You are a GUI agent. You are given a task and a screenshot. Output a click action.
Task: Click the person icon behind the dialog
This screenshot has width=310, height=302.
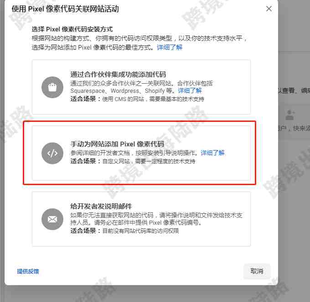(290, 115)
